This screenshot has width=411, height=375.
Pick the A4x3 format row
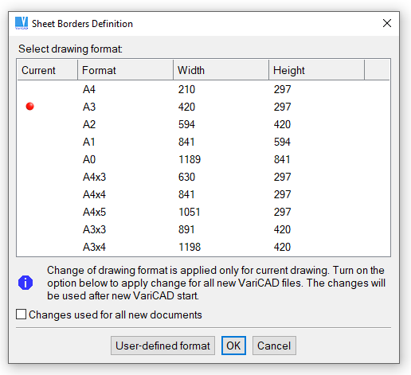[x=203, y=177]
